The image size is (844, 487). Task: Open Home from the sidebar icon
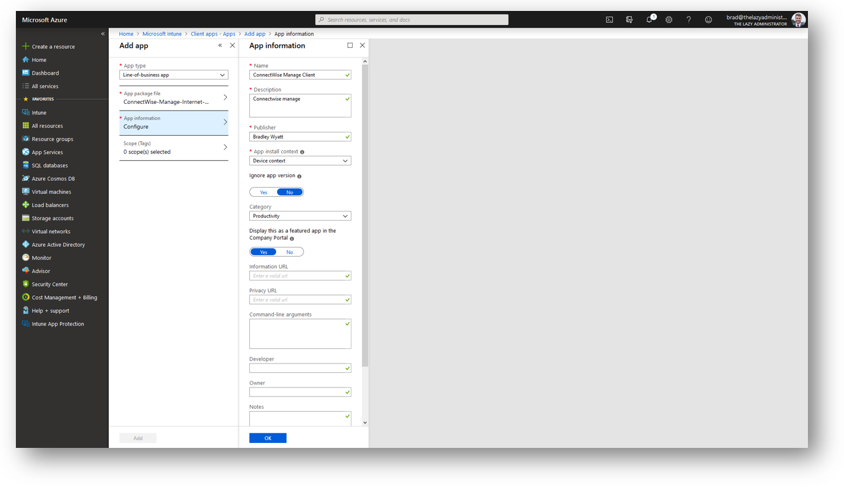26,60
